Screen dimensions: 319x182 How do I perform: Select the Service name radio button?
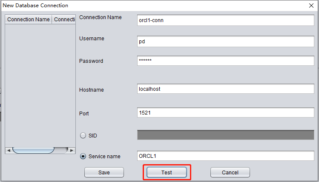83,156
